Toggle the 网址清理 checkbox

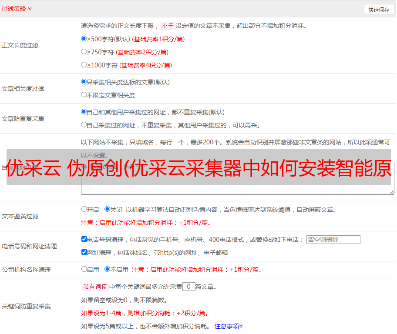(84, 252)
